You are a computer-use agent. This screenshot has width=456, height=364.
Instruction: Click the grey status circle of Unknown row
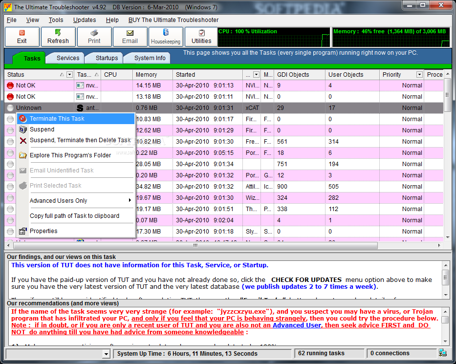[10, 108]
